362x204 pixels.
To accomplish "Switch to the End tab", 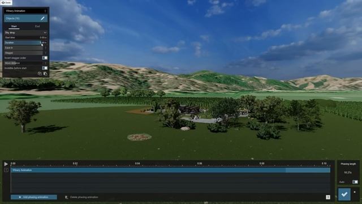I will (x=37, y=27).
